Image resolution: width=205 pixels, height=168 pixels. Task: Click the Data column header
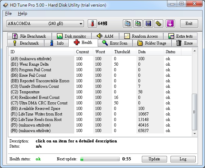pyautogui.click(x=150, y=52)
